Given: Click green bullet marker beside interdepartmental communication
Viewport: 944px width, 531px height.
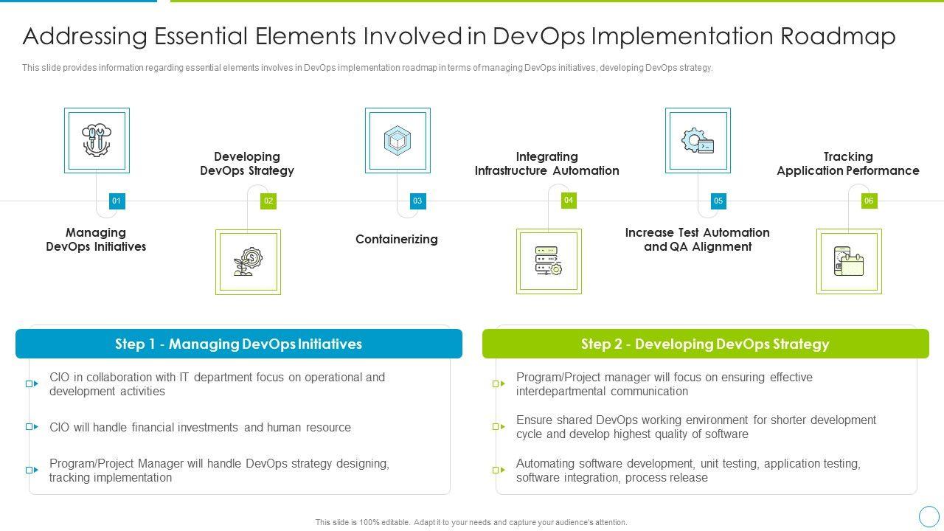Looking at the screenshot, I should click(x=499, y=383).
